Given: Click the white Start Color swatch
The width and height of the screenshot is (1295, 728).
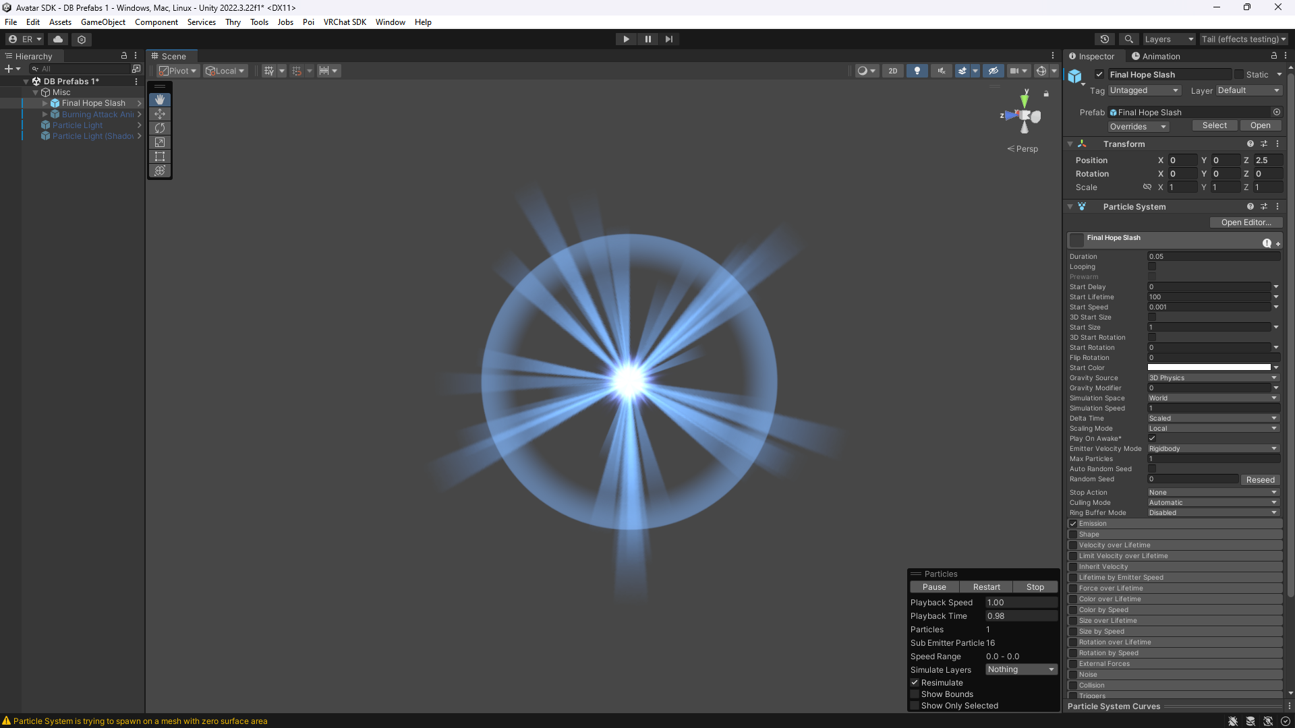Looking at the screenshot, I should tap(1209, 368).
